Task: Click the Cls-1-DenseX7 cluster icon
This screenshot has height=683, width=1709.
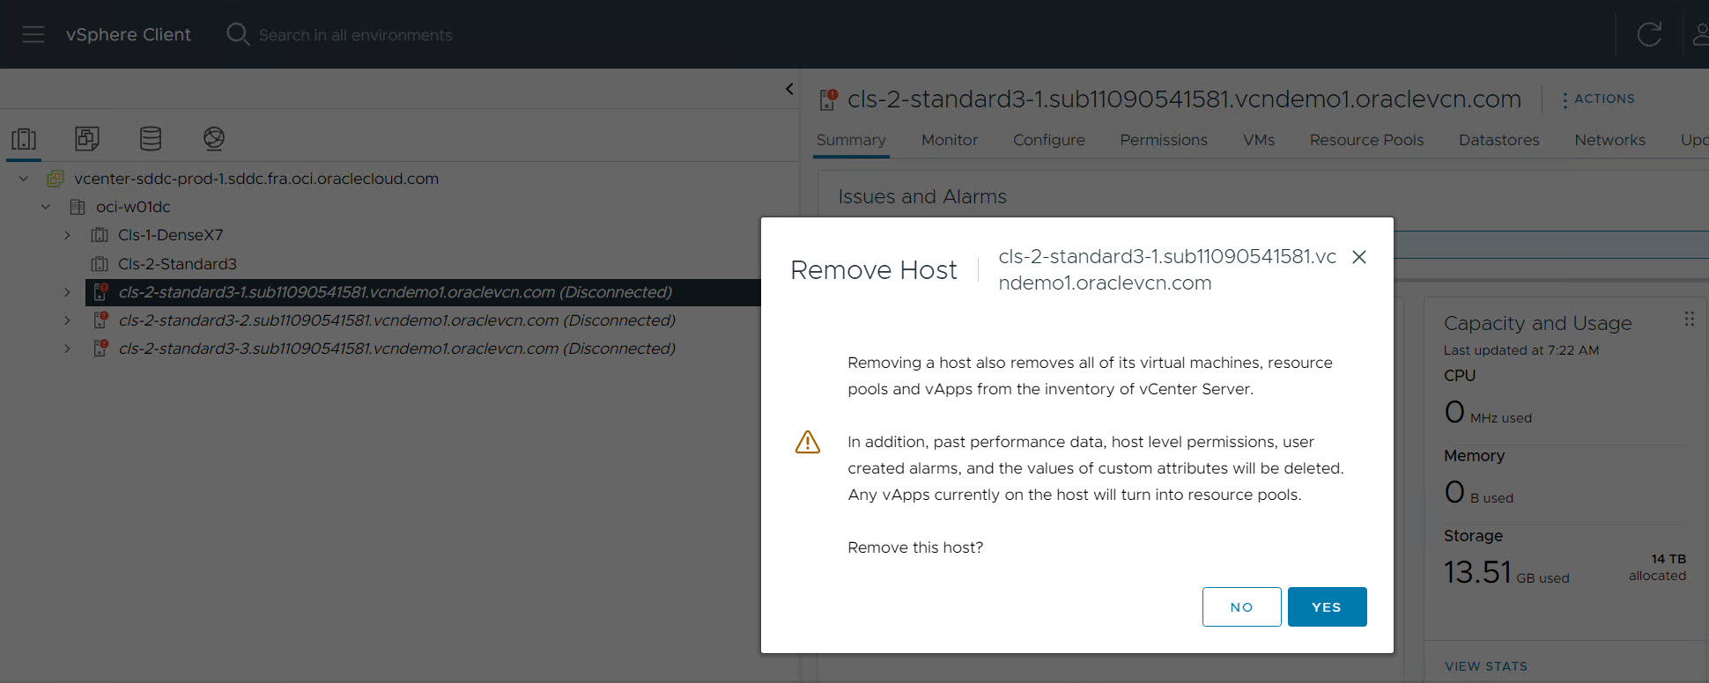Action: (100, 235)
